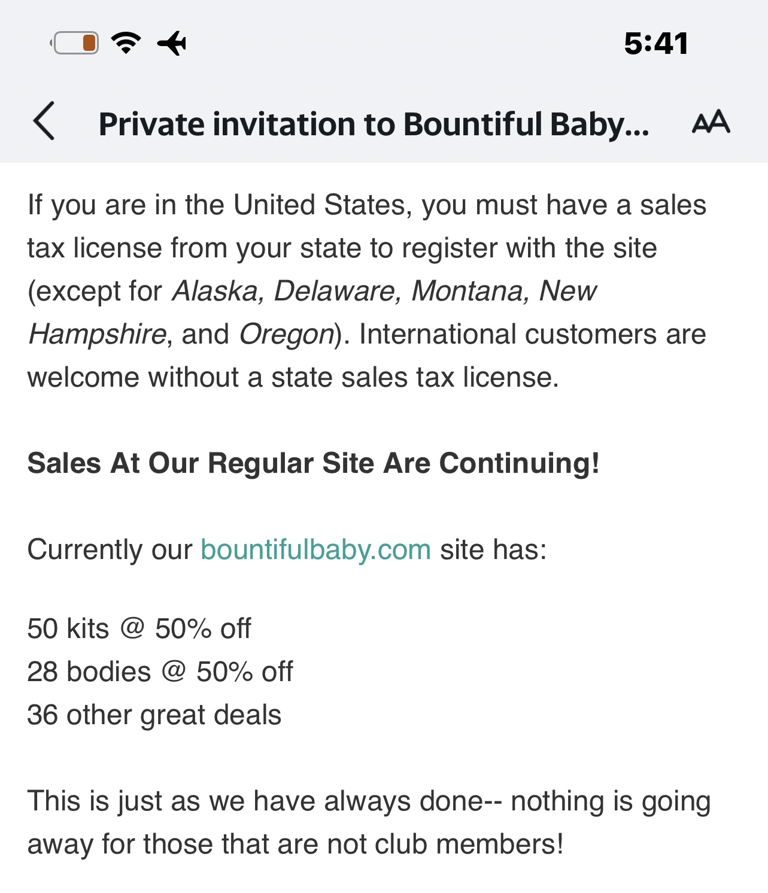This screenshot has width=768, height=893.
Task: Open the AA text size control
Action: click(711, 122)
